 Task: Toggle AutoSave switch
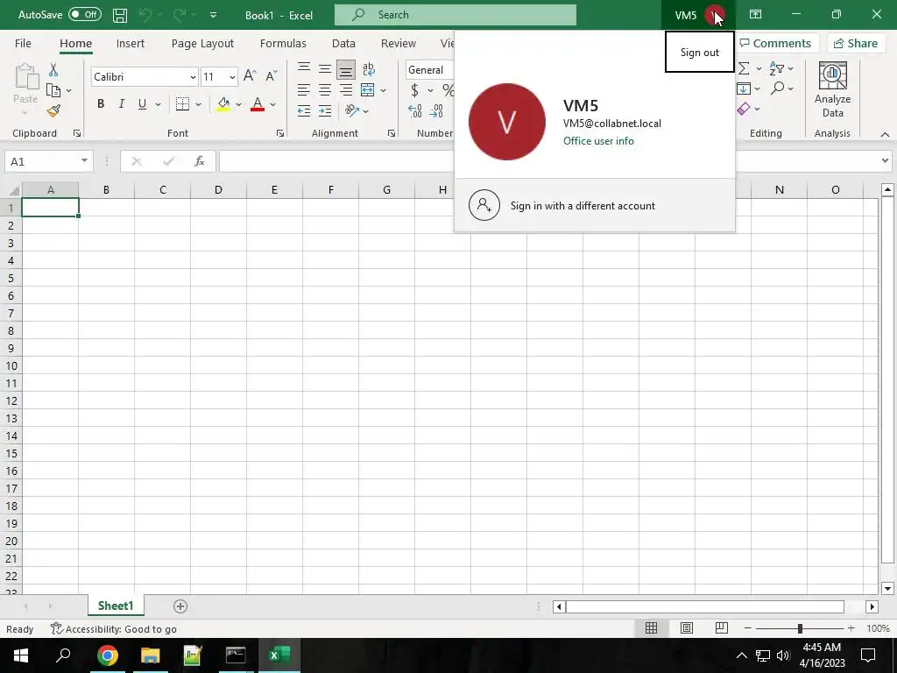click(x=85, y=14)
